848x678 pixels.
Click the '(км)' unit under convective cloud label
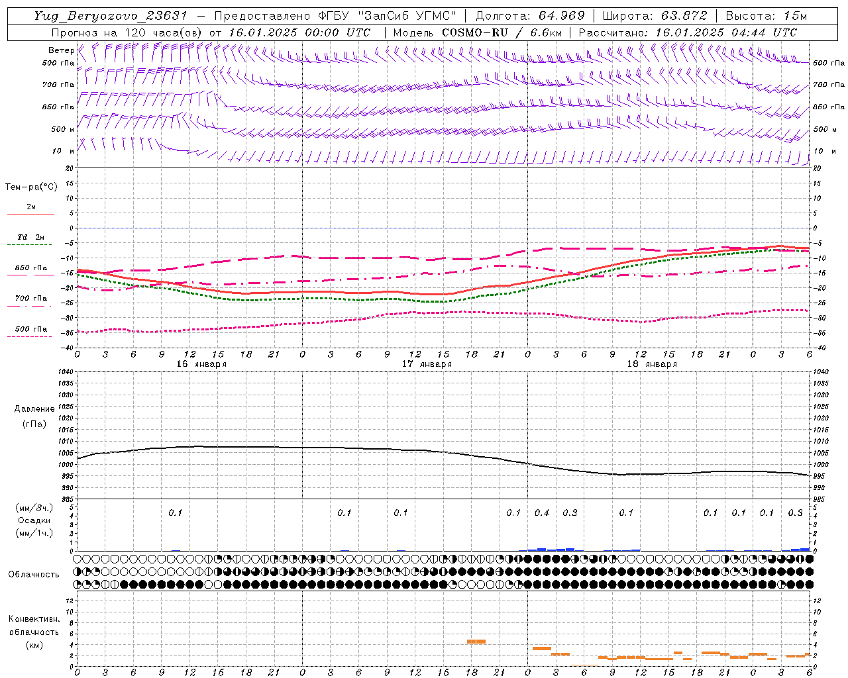[x=34, y=645]
